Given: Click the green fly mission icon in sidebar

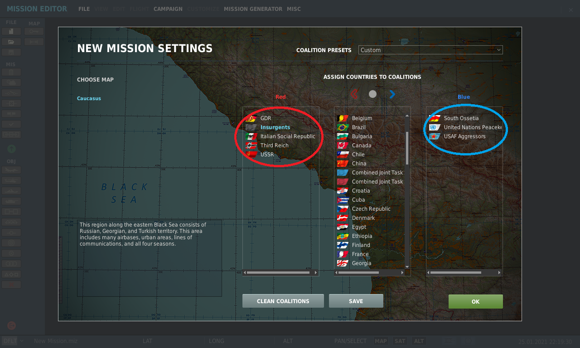Looking at the screenshot, I should click(x=11, y=149).
